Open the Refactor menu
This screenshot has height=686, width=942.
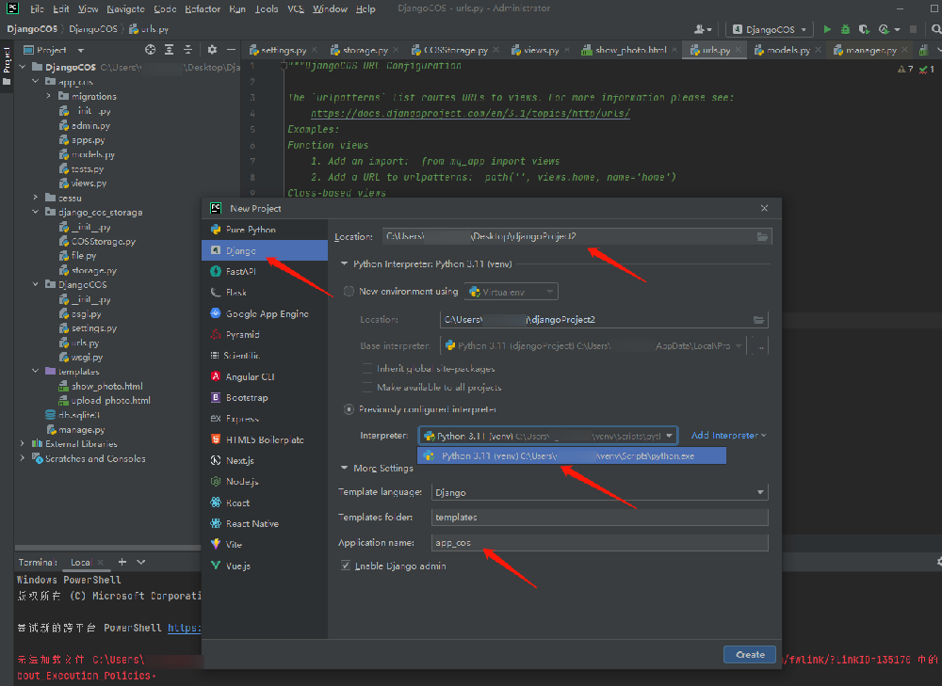(203, 8)
